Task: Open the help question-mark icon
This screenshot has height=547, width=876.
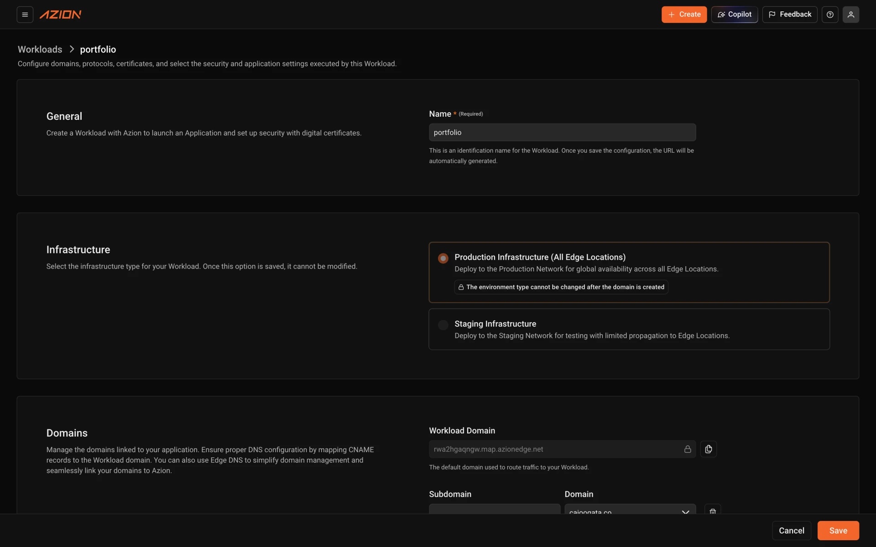Action: [x=830, y=15]
